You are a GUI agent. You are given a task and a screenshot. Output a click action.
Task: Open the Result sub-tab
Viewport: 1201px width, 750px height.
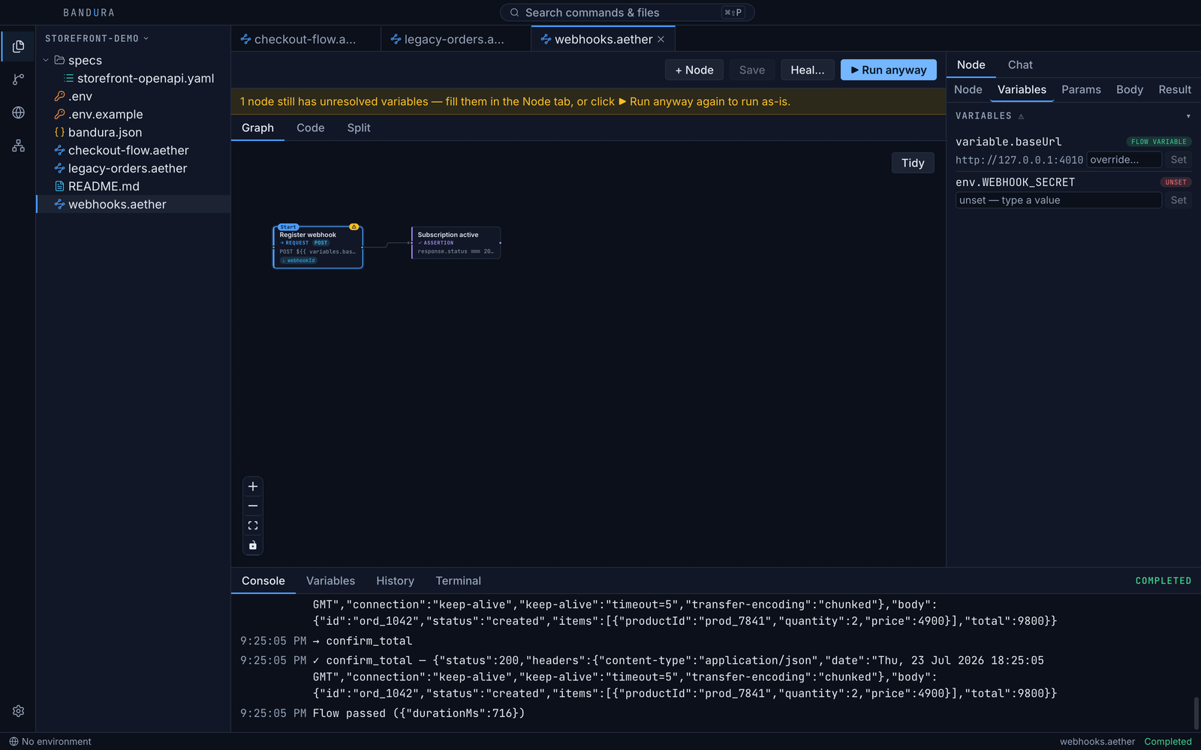(1175, 90)
